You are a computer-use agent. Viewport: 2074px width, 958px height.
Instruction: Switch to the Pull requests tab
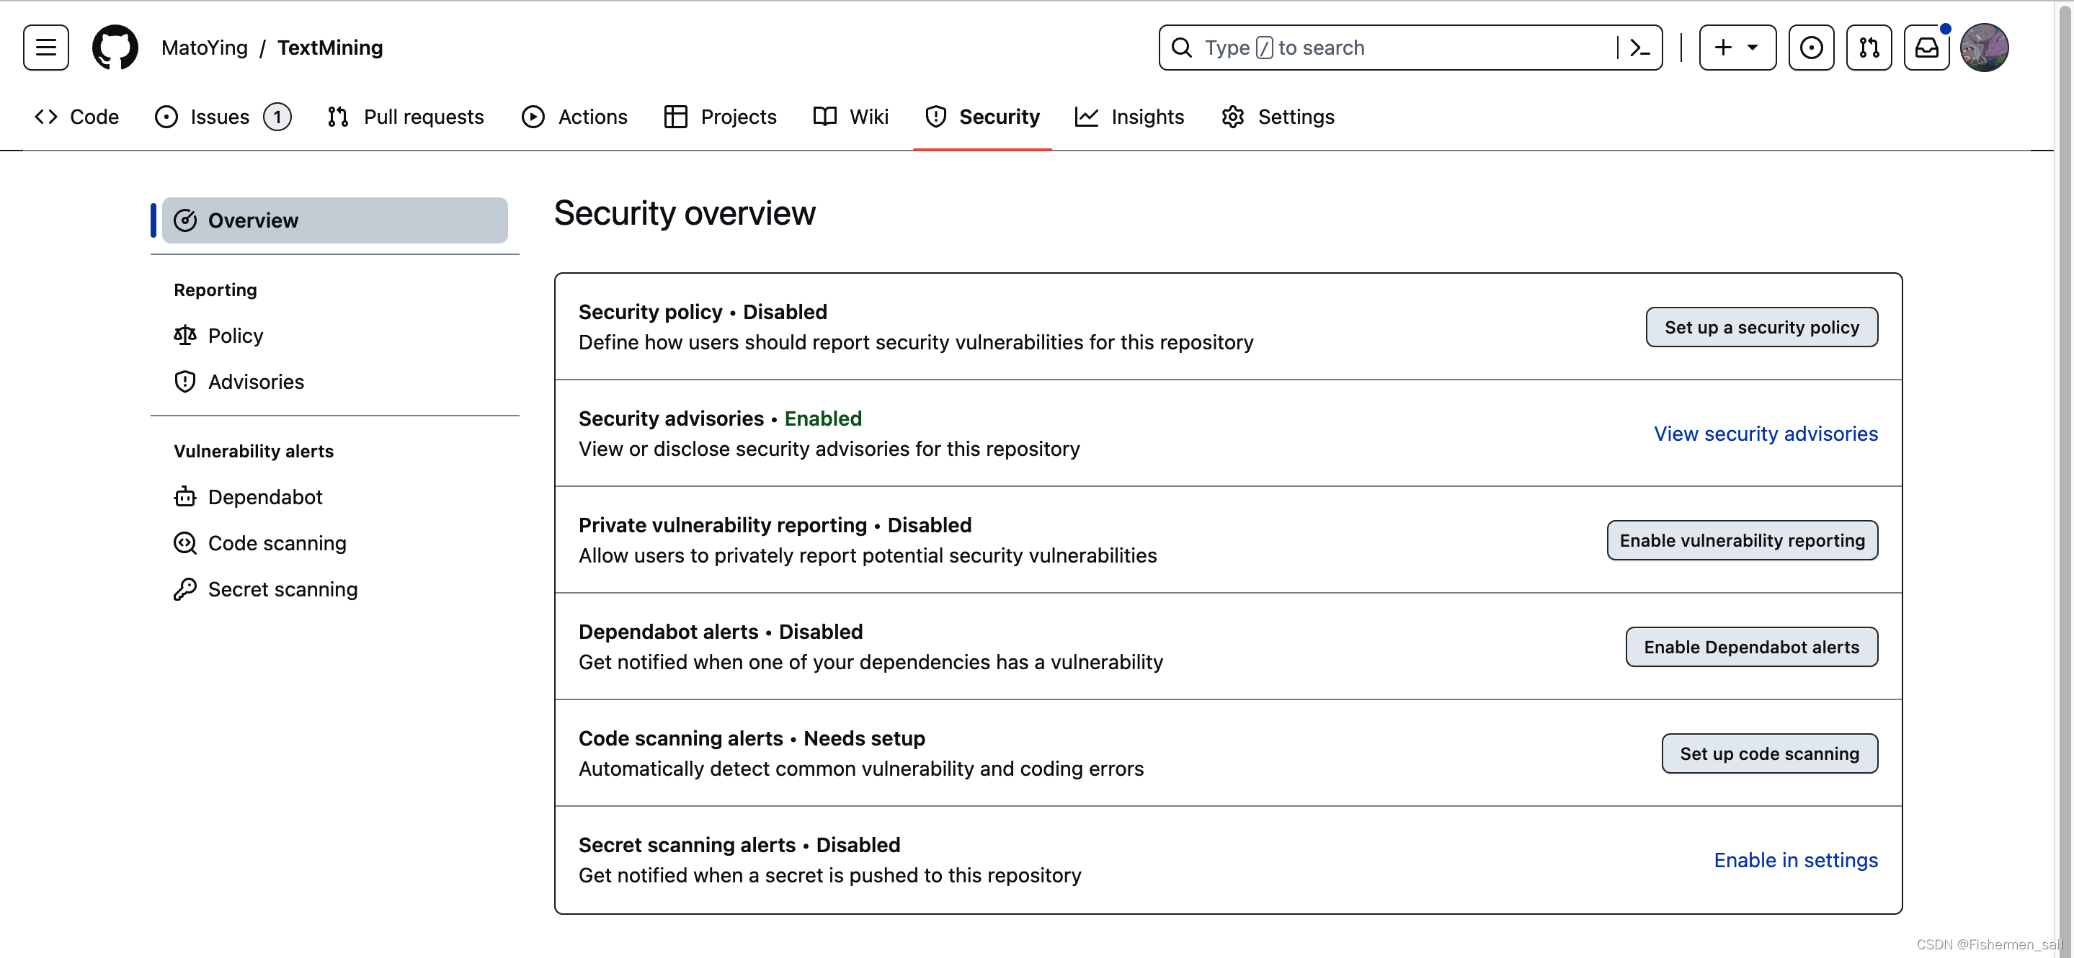tap(406, 117)
